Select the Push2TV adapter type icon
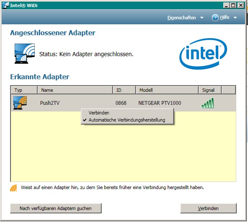 [20, 103]
